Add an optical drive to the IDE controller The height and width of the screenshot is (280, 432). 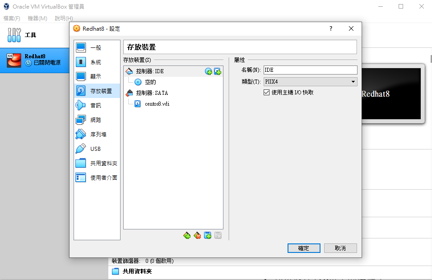(208, 71)
